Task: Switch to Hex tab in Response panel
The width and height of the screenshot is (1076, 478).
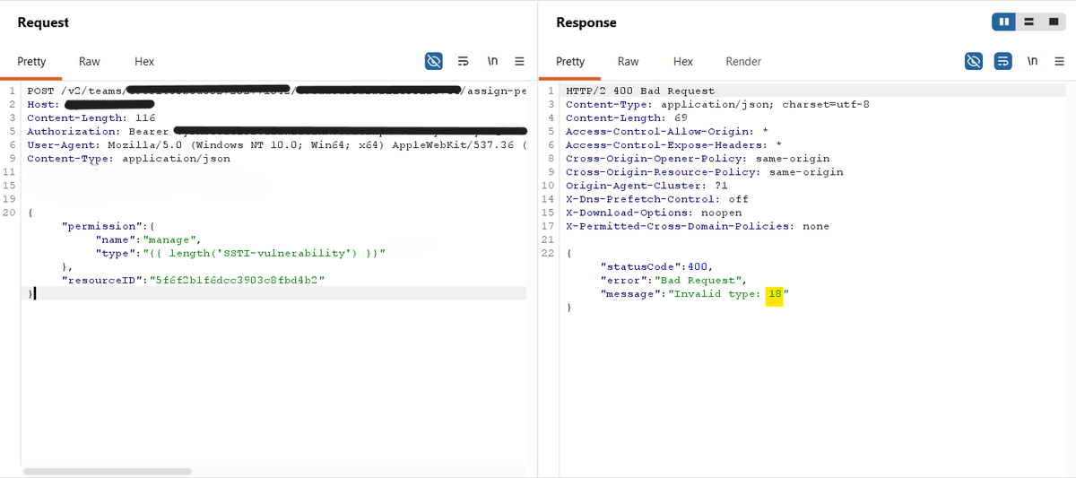Action: pyautogui.click(x=683, y=61)
